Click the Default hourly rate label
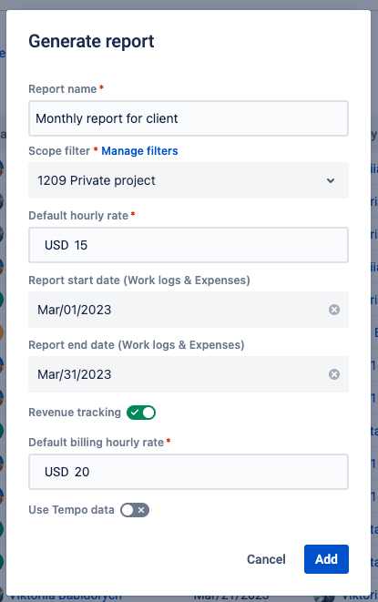This screenshot has width=378, height=602. click(x=78, y=215)
